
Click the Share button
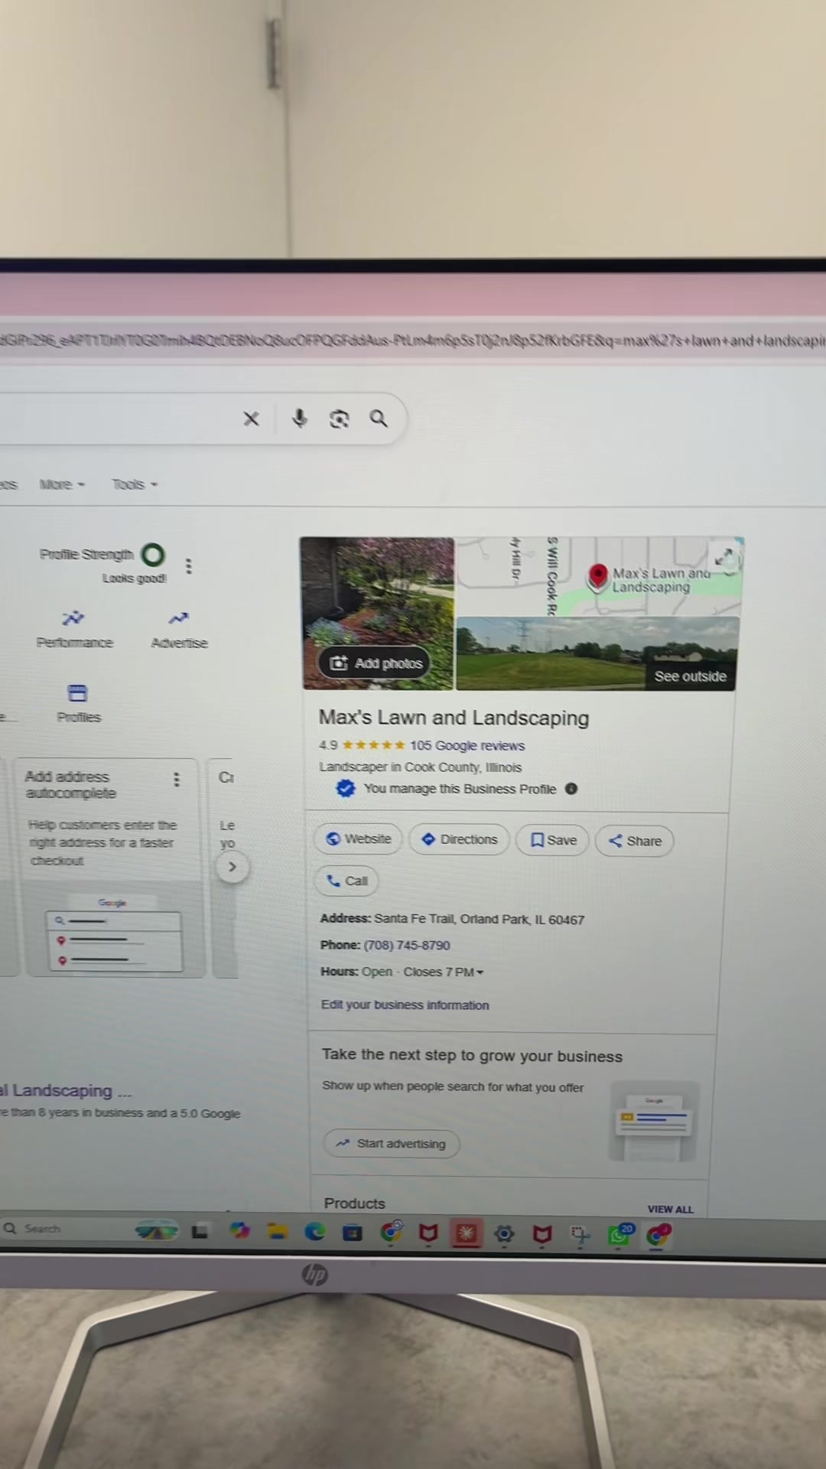click(635, 841)
